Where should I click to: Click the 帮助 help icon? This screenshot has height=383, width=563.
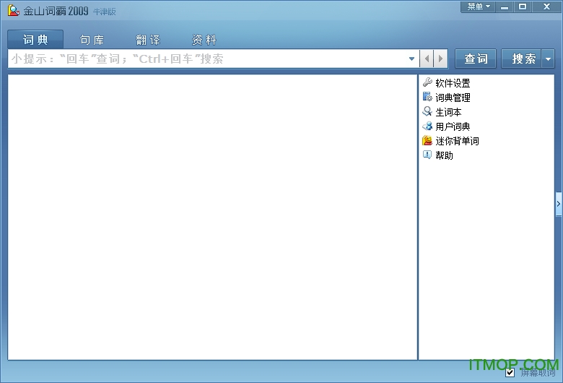(427, 155)
